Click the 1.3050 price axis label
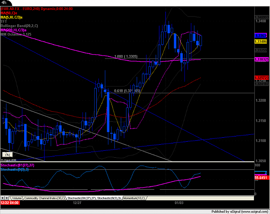This screenshot has height=214, width=270. click(260, 161)
